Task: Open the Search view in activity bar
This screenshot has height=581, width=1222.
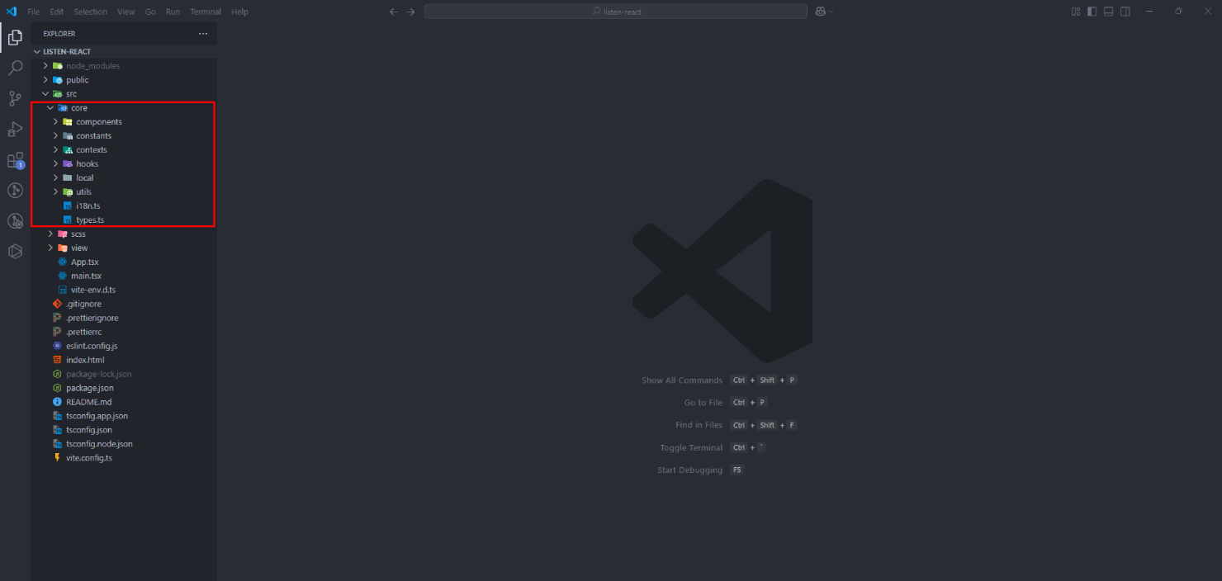Action: point(15,68)
